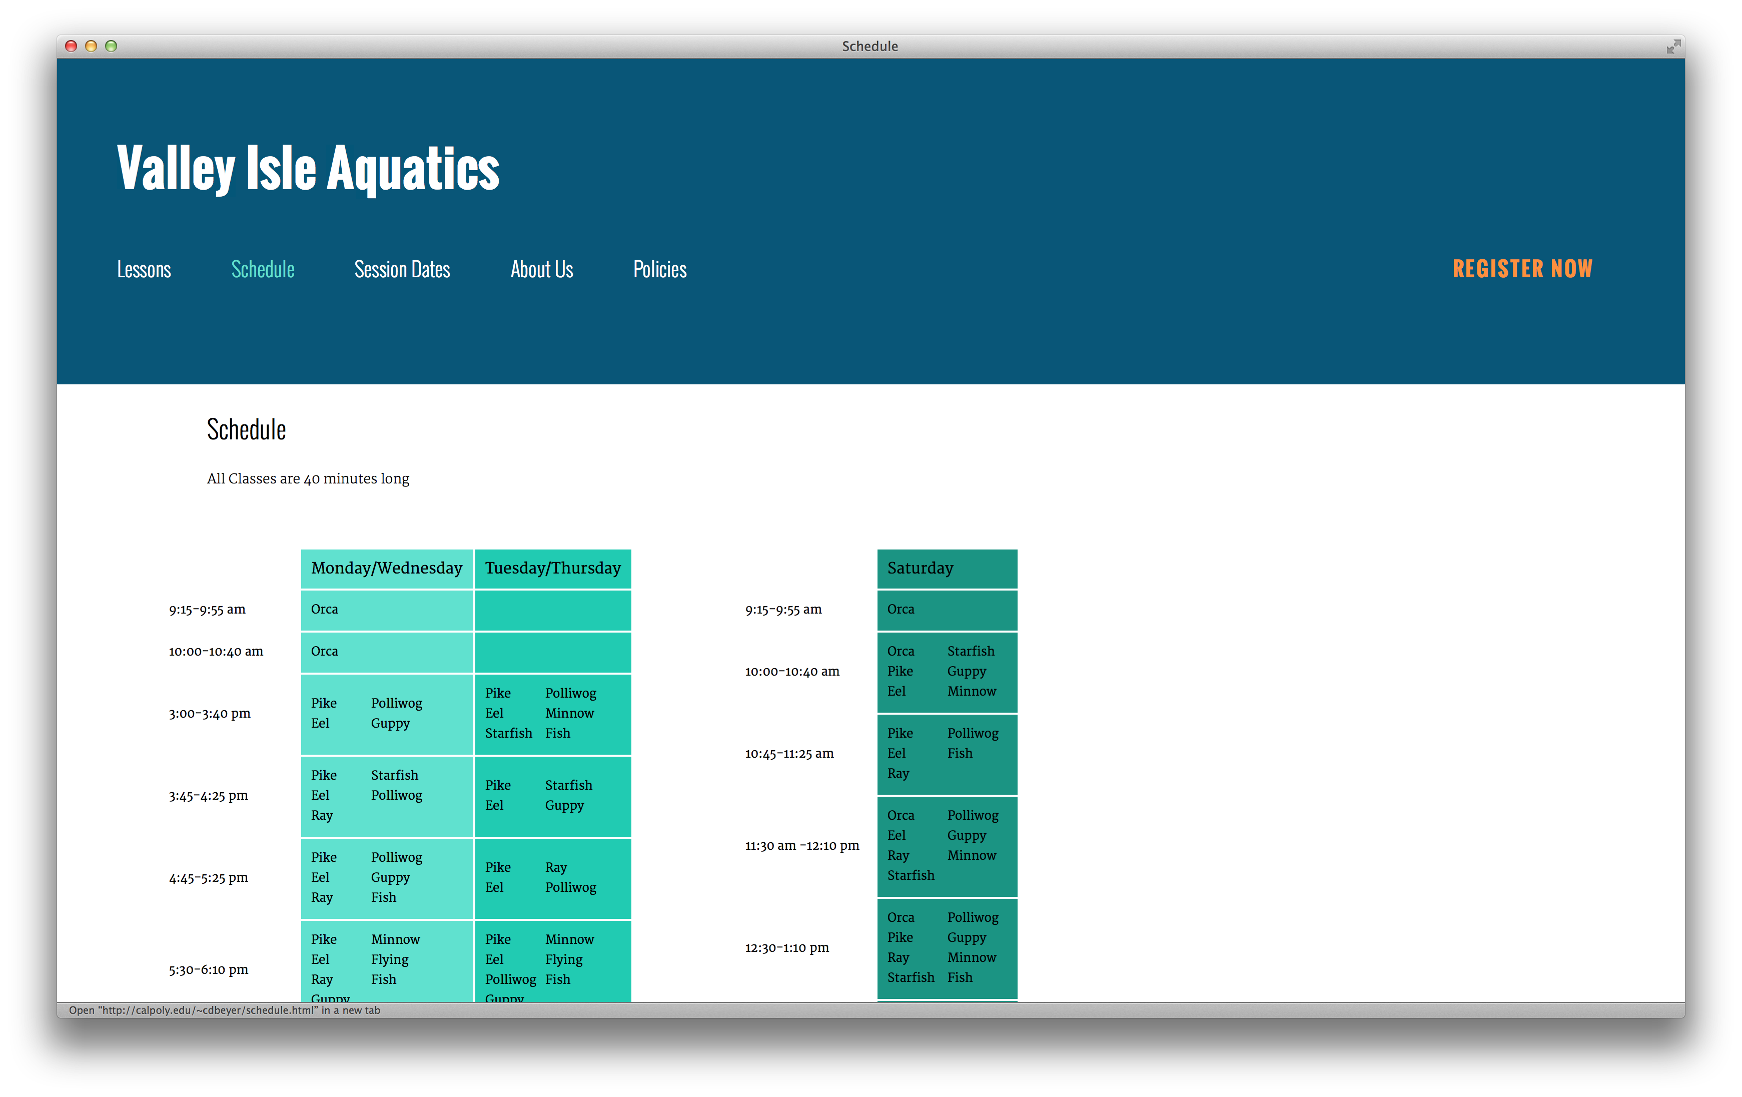View the Policies page

pos(659,269)
